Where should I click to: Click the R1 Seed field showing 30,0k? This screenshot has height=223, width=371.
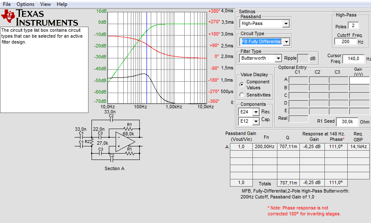point(347,121)
